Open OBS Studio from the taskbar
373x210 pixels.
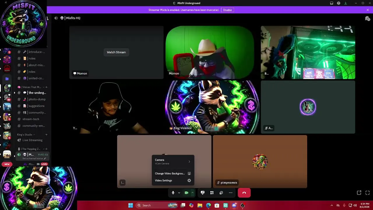point(242,205)
